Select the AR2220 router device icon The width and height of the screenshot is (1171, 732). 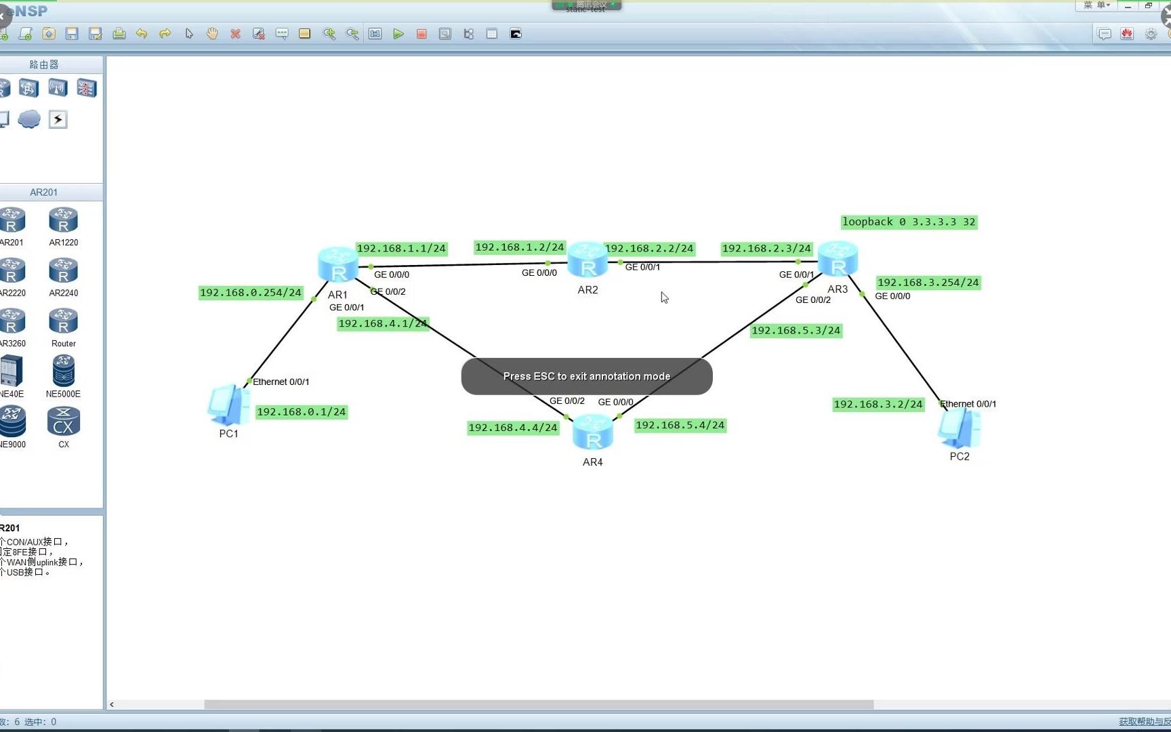[12, 270]
